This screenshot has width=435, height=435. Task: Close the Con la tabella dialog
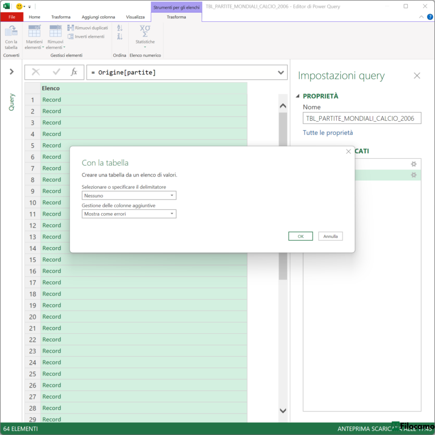(x=348, y=152)
